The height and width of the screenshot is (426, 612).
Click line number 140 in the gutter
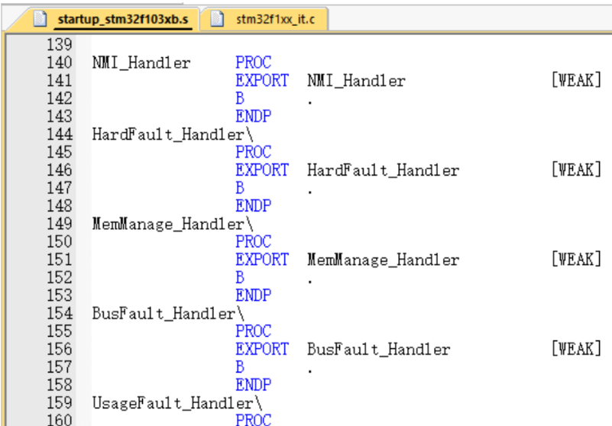click(x=59, y=63)
